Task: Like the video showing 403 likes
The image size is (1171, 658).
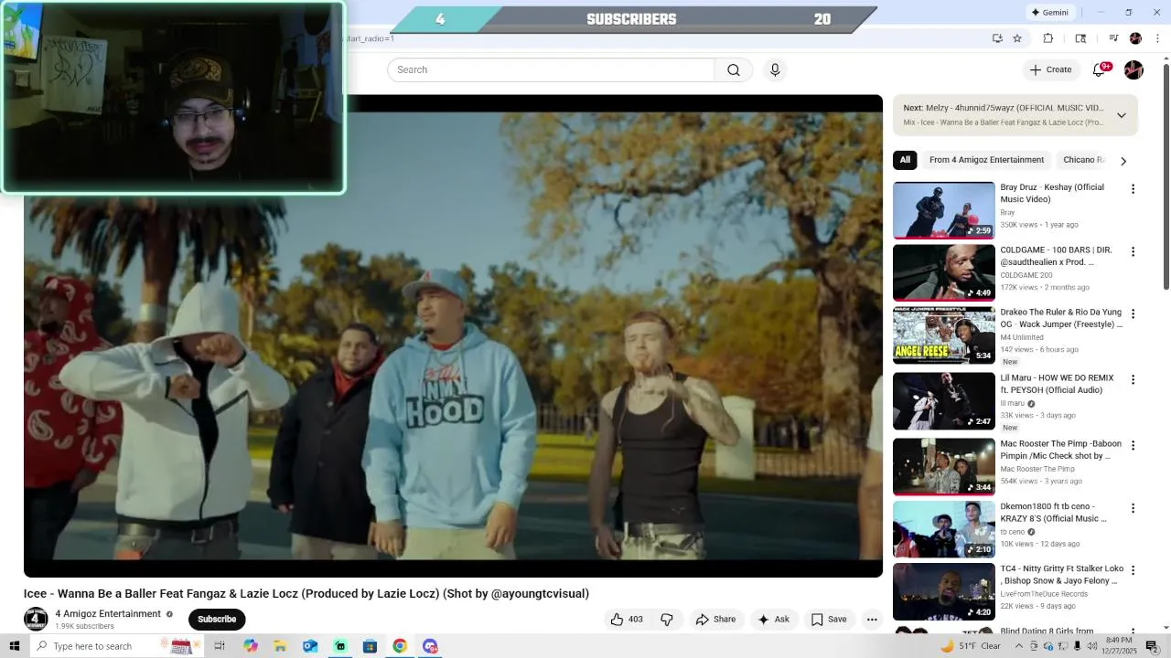Action: (x=627, y=620)
